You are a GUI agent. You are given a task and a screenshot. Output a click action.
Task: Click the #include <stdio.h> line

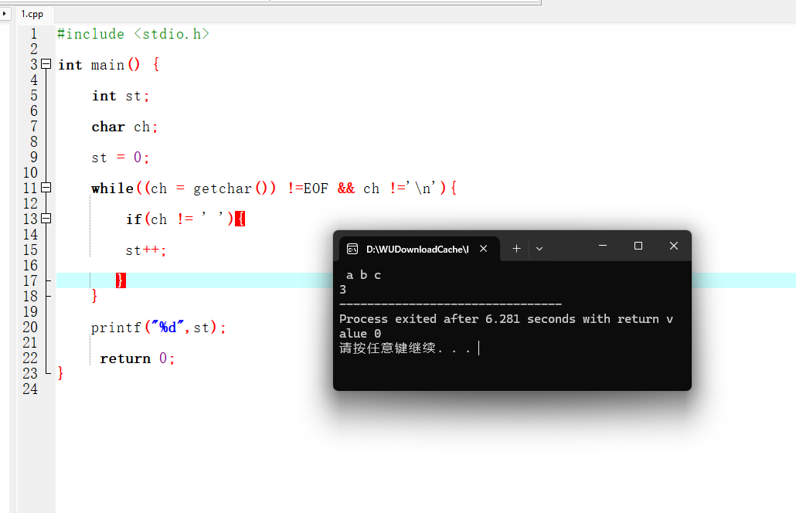point(133,34)
